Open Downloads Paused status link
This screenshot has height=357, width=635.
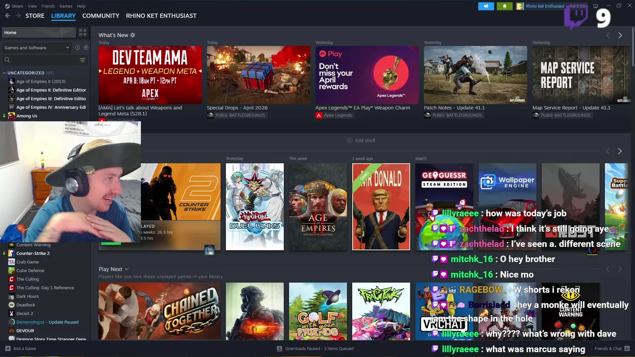click(315, 349)
